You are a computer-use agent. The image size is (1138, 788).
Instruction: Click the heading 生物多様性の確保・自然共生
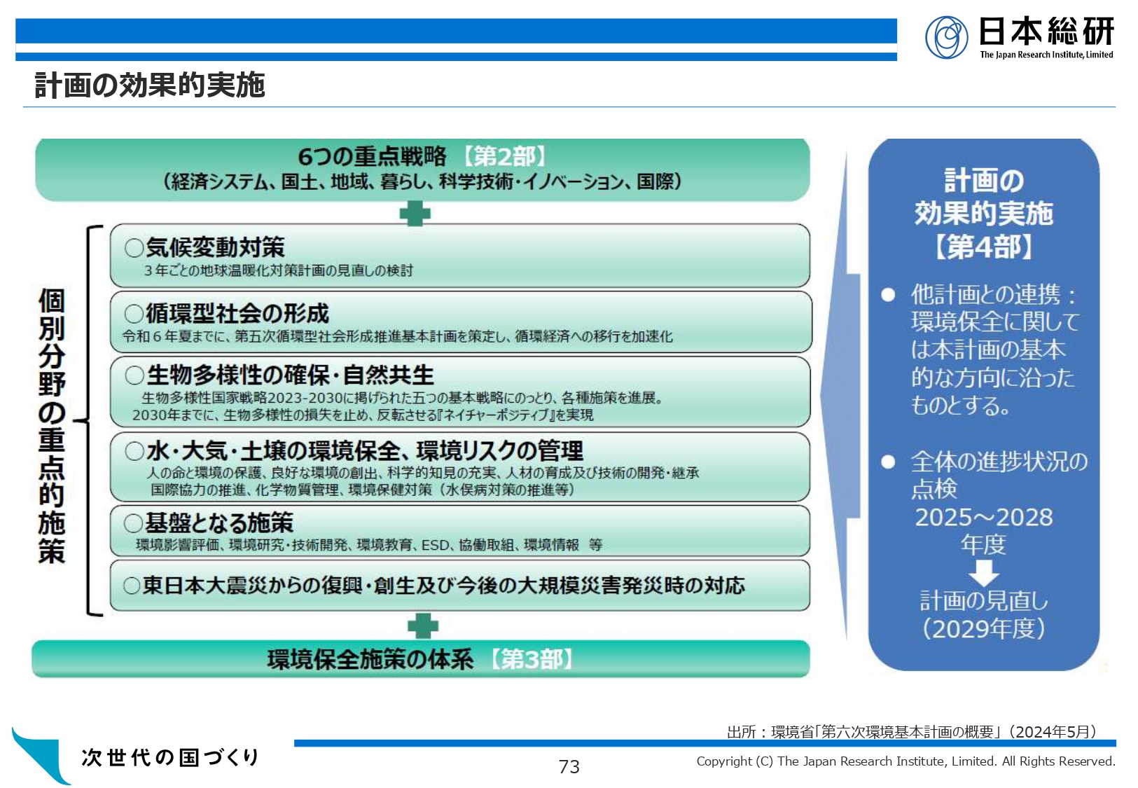click(290, 375)
